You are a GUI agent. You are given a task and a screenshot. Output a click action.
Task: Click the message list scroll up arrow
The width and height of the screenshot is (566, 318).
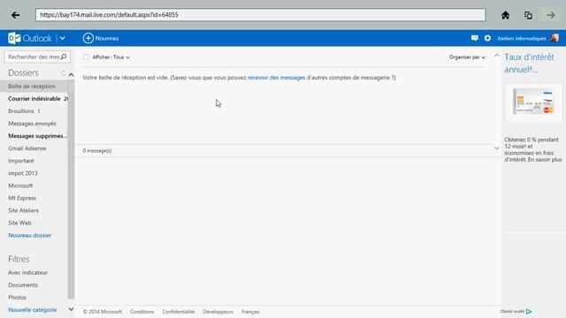[497, 56]
